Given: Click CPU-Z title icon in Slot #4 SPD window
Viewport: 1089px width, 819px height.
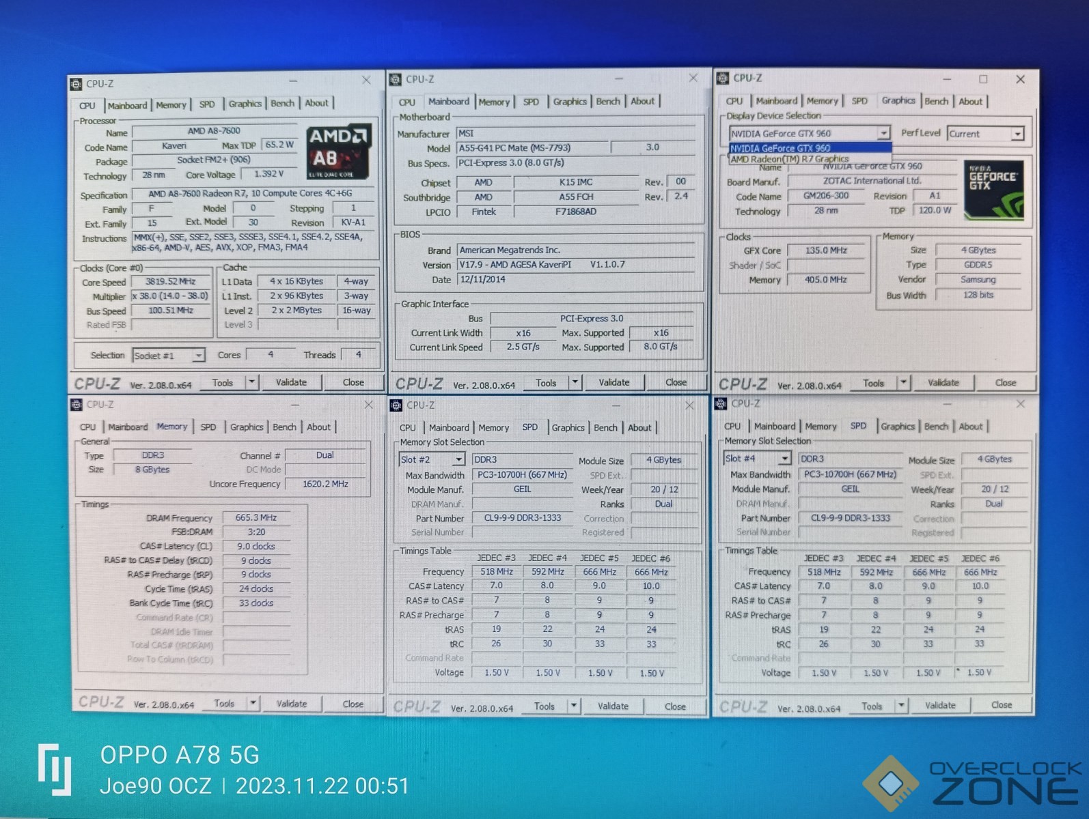Looking at the screenshot, I should [x=721, y=404].
